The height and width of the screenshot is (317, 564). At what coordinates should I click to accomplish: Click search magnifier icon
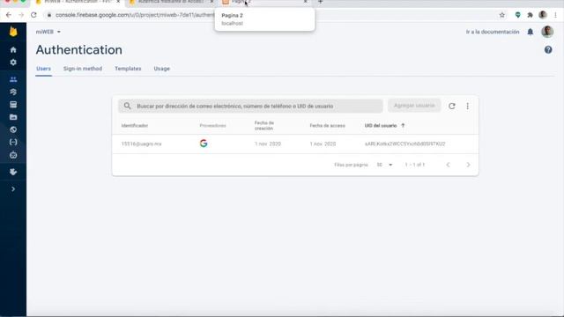(127, 106)
